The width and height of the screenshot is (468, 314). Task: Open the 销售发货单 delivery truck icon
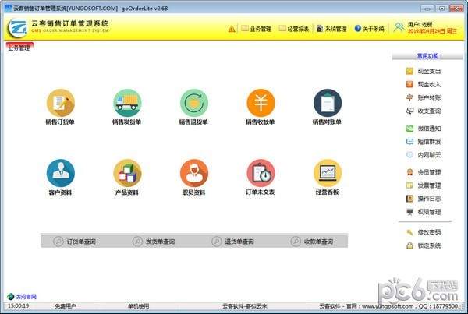point(128,102)
